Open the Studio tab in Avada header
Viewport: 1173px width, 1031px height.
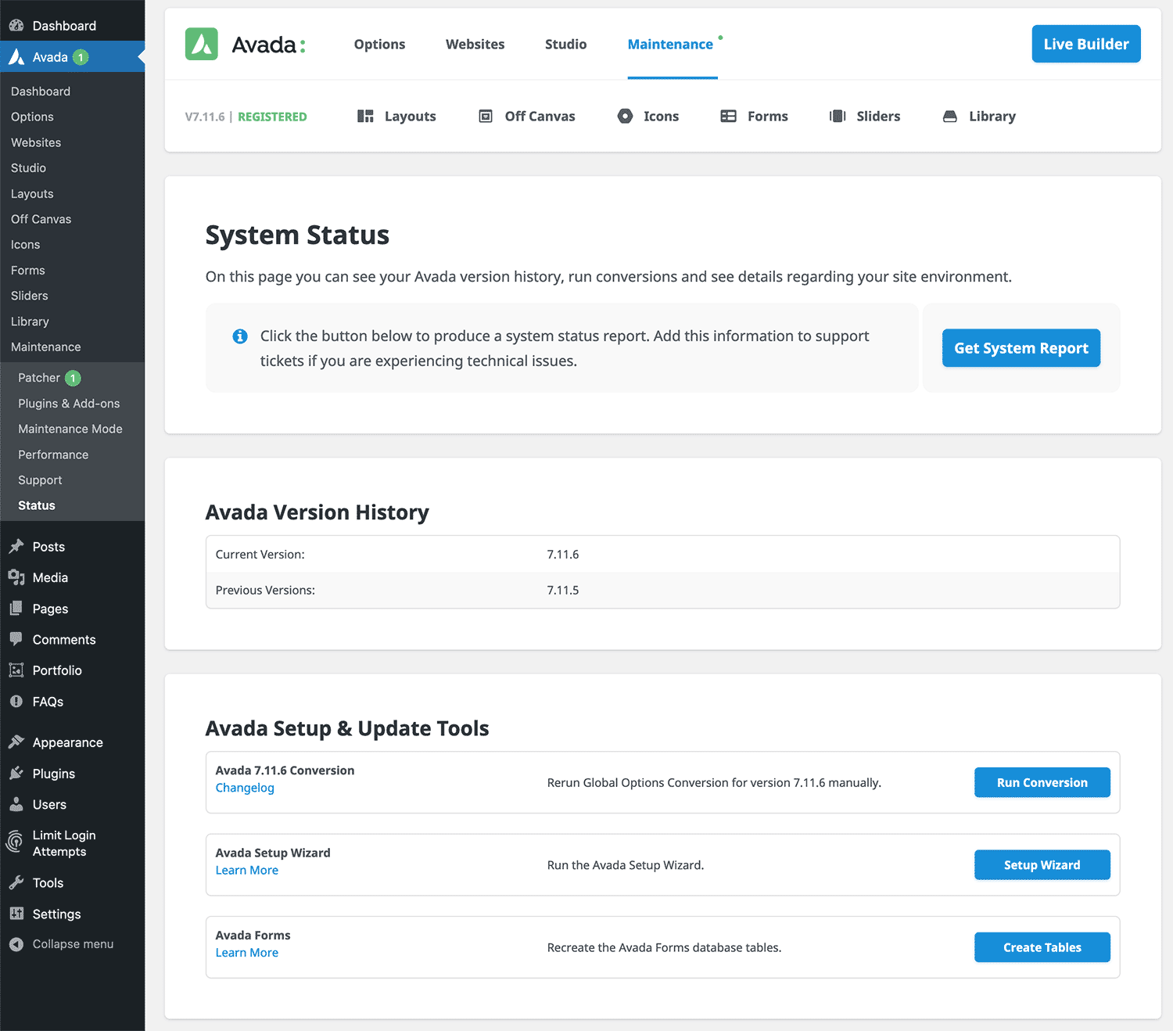566,45
